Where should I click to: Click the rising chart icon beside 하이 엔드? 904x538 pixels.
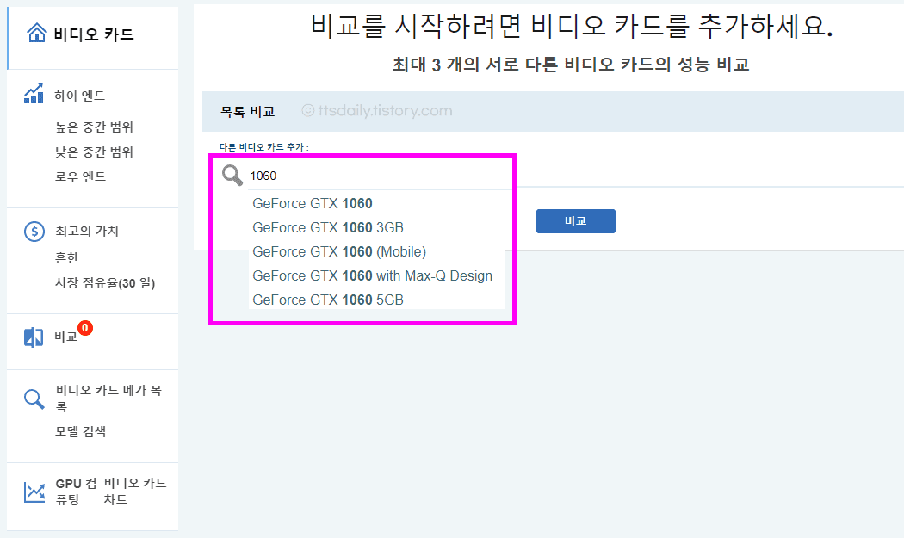[x=34, y=94]
